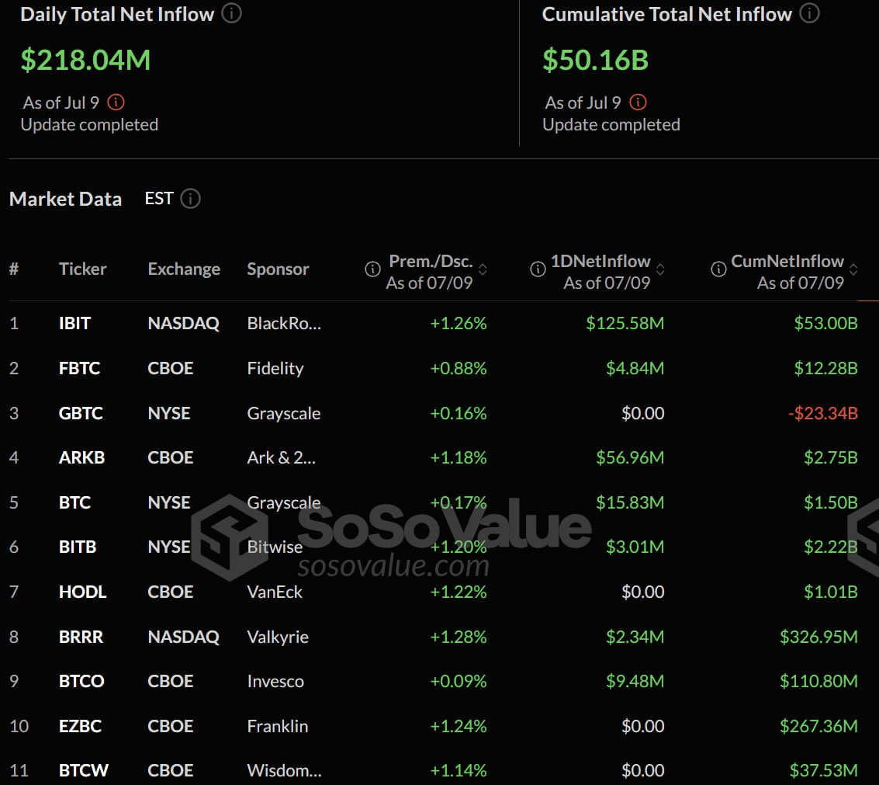
Task: Click the Wisdom... sponsor cell
Action: (x=285, y=770)
